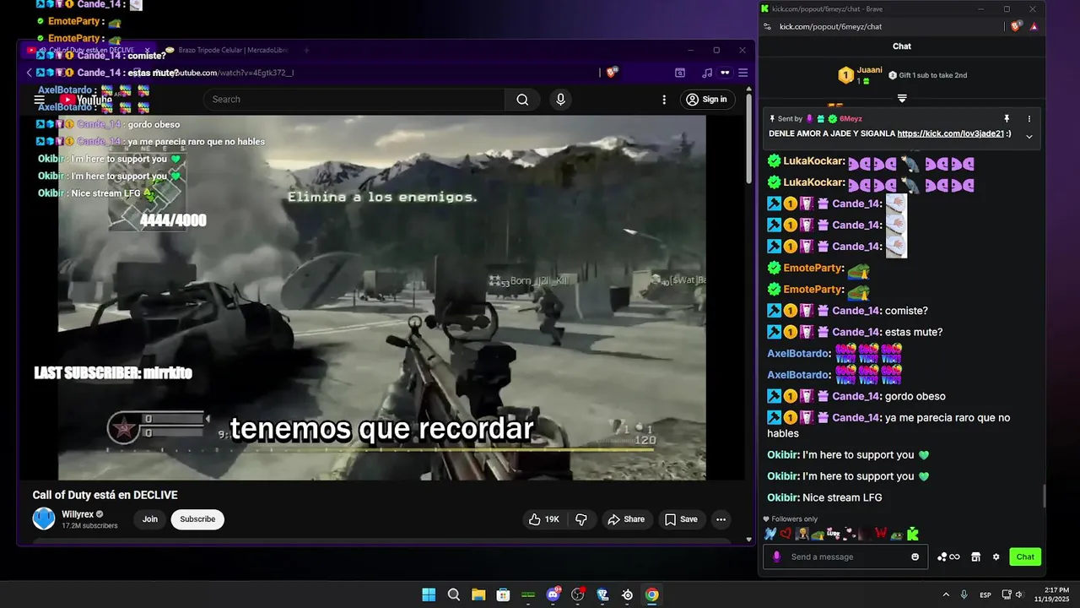Click the Sign in button
The height and width of the screenshot is (608, 1080).
(x=706, y=100)
